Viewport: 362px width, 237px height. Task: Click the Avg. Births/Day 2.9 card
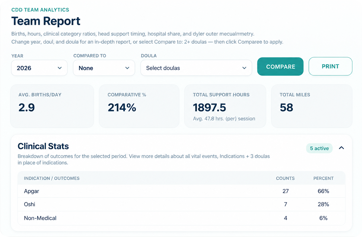[52, 106]
